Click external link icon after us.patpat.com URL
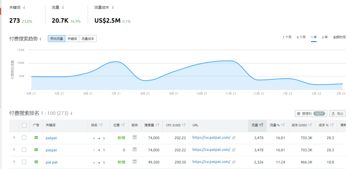Image resolution: width=352 pixels, height=169 pixels. (x=234, y=138)
